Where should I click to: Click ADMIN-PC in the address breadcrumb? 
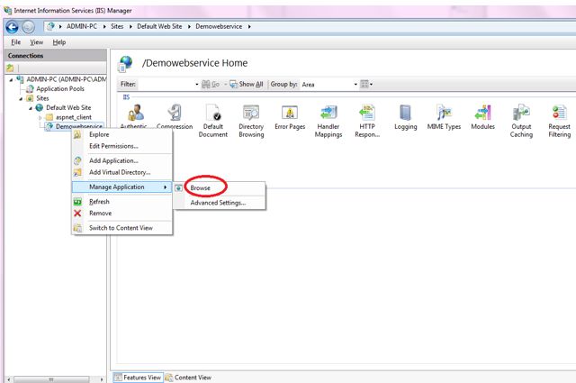pos(82,26)
